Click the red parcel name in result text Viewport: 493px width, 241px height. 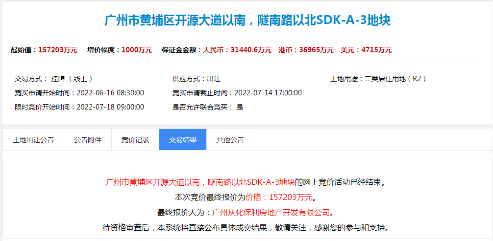[x=200, y=182]
